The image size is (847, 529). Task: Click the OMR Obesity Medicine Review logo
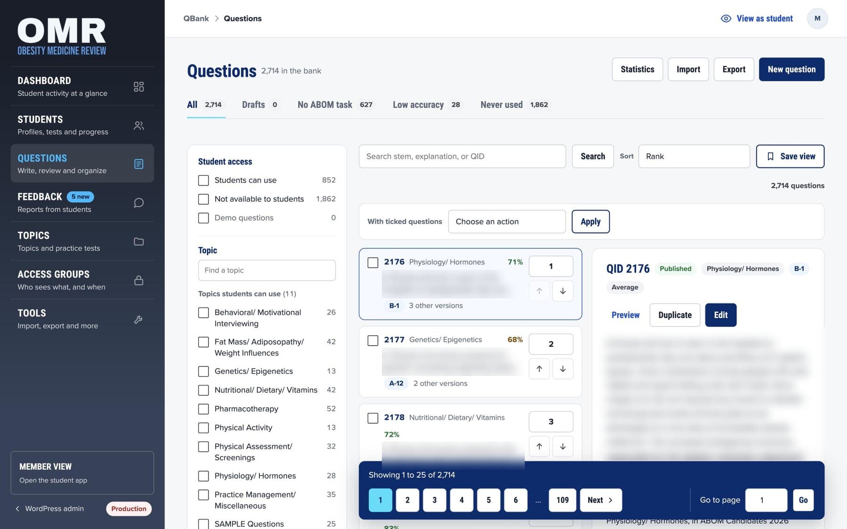62,37
